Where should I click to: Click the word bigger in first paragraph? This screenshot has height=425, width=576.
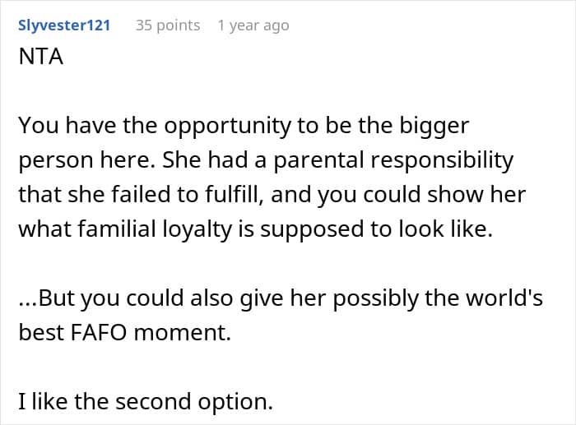pyautogui.click(x=434, y=127)
